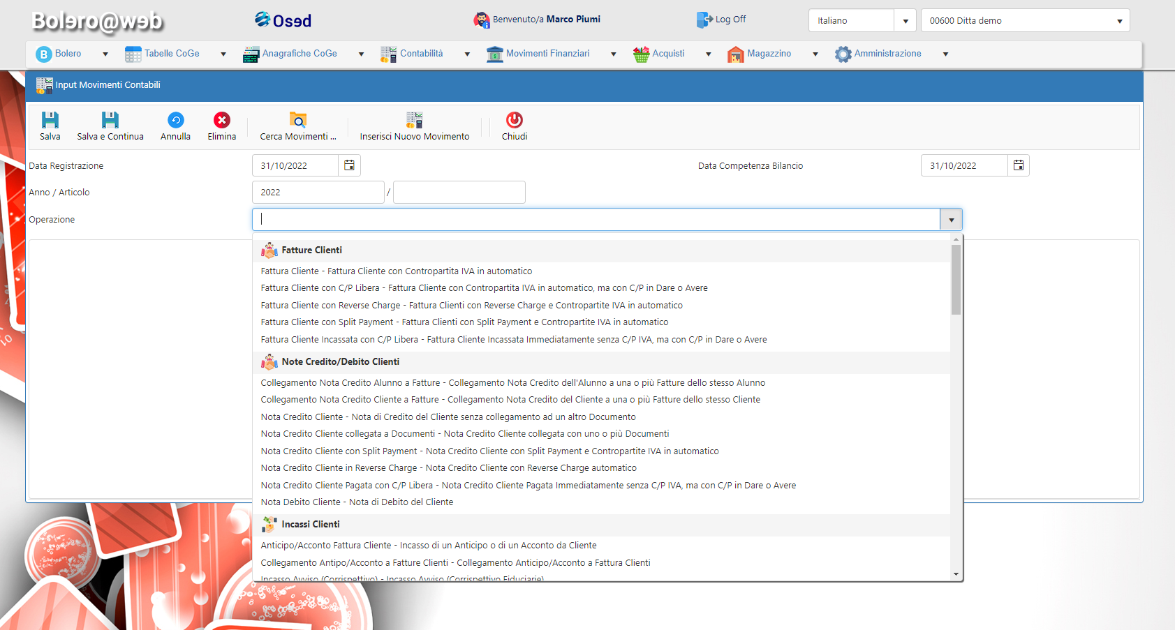Expand the Anagrafiche CoGe menu arrow
The width and height of the screenshot is (1175, 630).
[361, 54]
